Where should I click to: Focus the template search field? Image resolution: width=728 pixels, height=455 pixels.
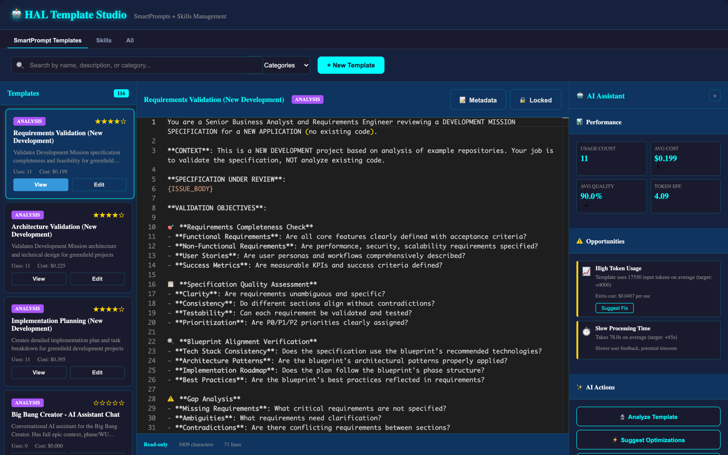136,65
